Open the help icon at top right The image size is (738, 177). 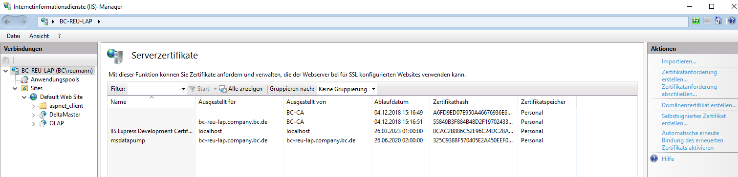coord(731,21)
